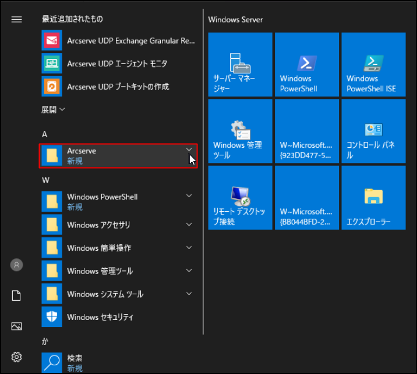Open the エクスプローラー tile
Viewport: 417px width, 374px height.
[373, 198]
